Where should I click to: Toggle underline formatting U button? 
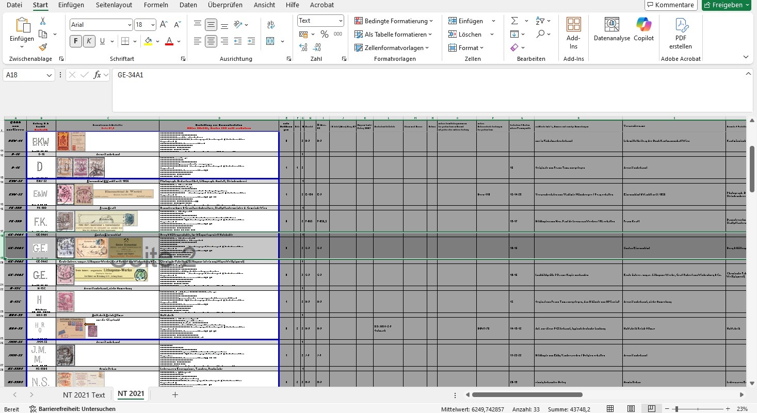[x=103, y=41]
